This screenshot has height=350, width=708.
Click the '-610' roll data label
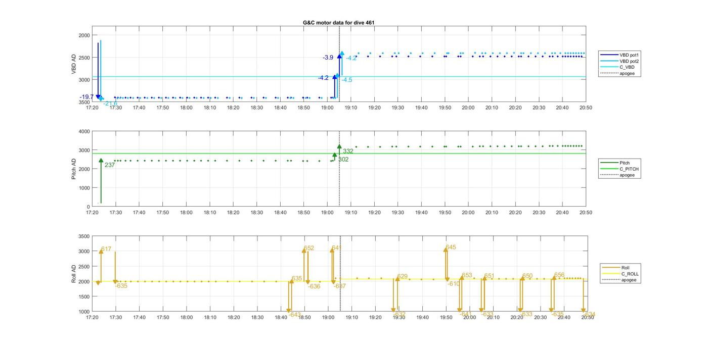[x=454, y=284]
